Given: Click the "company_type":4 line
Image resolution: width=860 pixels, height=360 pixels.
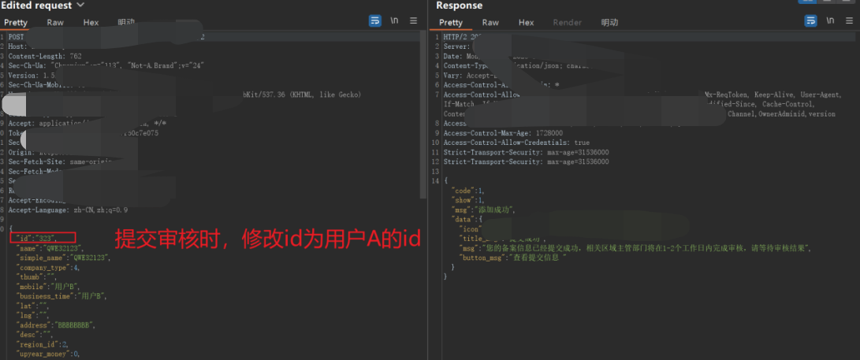Looking at the screenshot, I should [47, 267].
